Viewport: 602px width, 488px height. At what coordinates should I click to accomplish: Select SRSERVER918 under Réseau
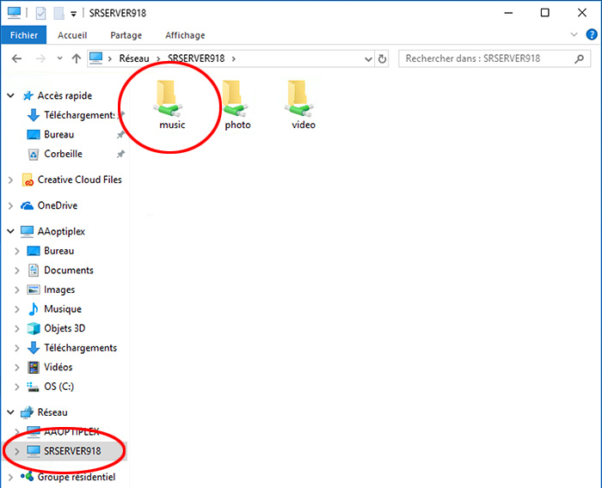[72, 451]
